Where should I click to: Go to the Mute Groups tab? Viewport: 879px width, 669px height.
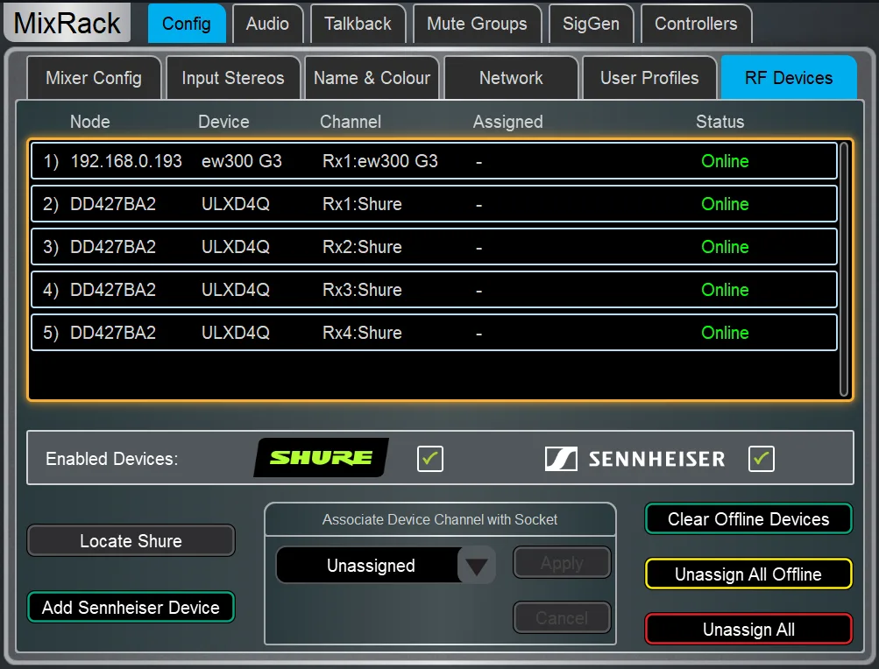click(477, 24)
